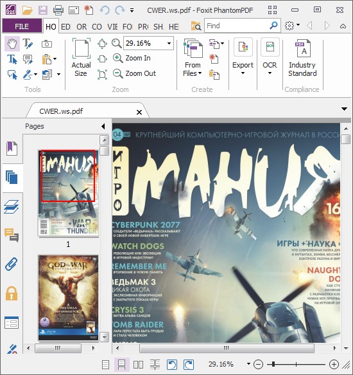Select the Select Annotation tool
The width and height of the screenshot is (353, 375).
tap(12, 75)
